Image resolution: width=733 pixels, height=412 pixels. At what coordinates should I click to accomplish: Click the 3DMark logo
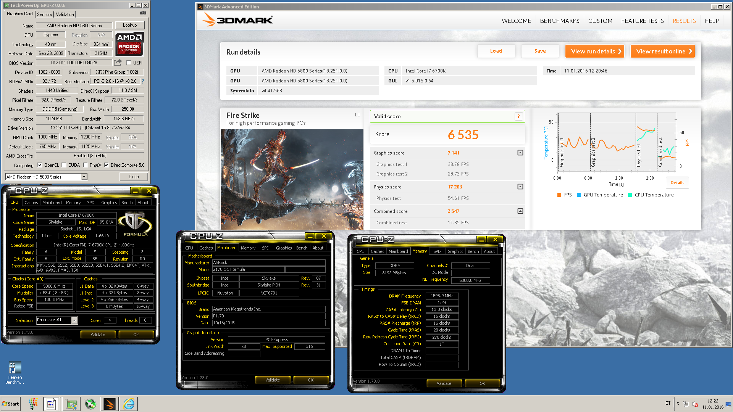click(237, 19)
